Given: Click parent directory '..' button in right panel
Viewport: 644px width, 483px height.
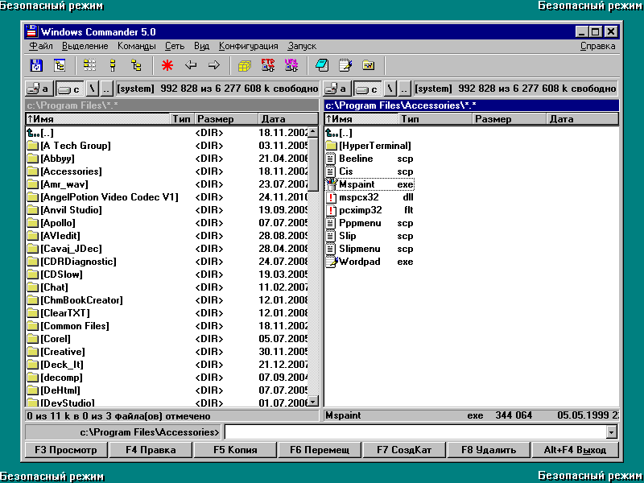Looking at the screenshot, I should pyautogui.click(x=405, y=89).
